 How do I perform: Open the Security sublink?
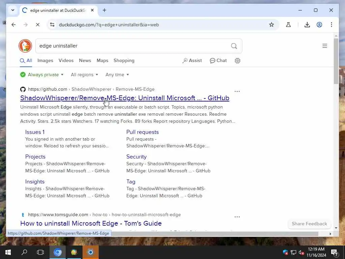coord(136,156)
